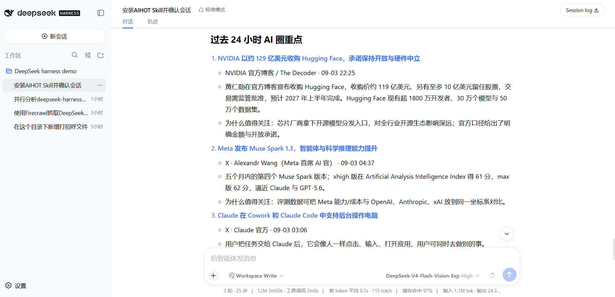Viewport: 615px width, 297px height.
Task: Open workspace search magnifier icon
Action: pos(74,55)
